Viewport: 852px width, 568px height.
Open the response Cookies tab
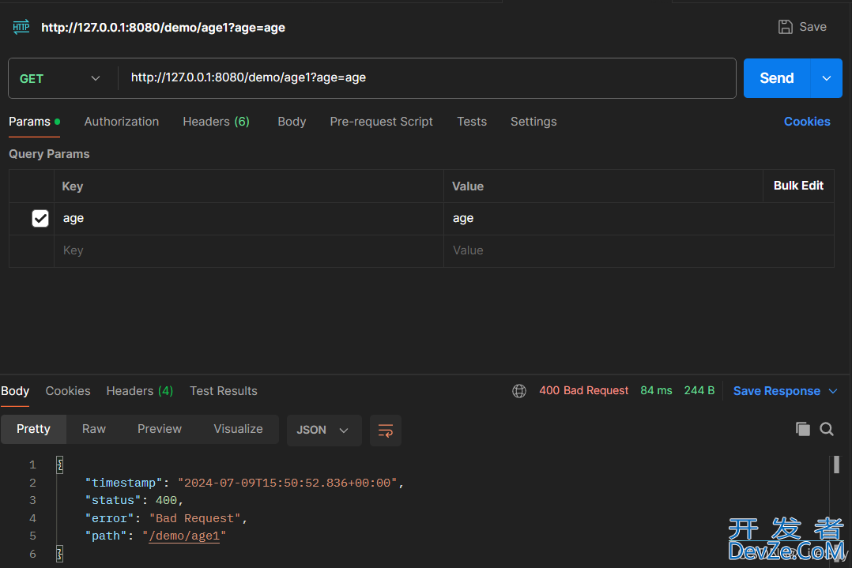click(x=68, y=391)
